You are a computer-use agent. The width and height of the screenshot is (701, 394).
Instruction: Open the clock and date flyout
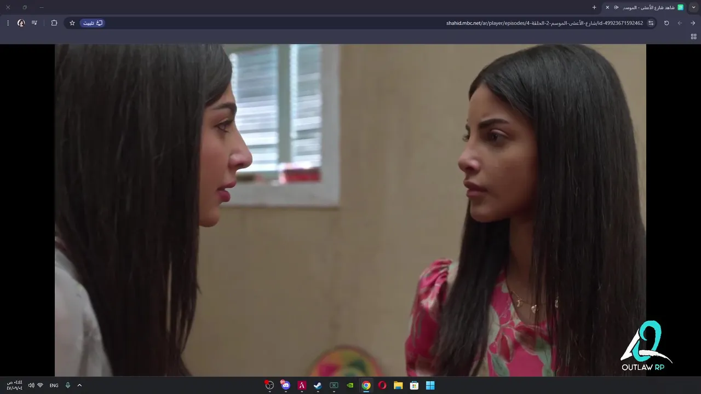tap(14, 385)
